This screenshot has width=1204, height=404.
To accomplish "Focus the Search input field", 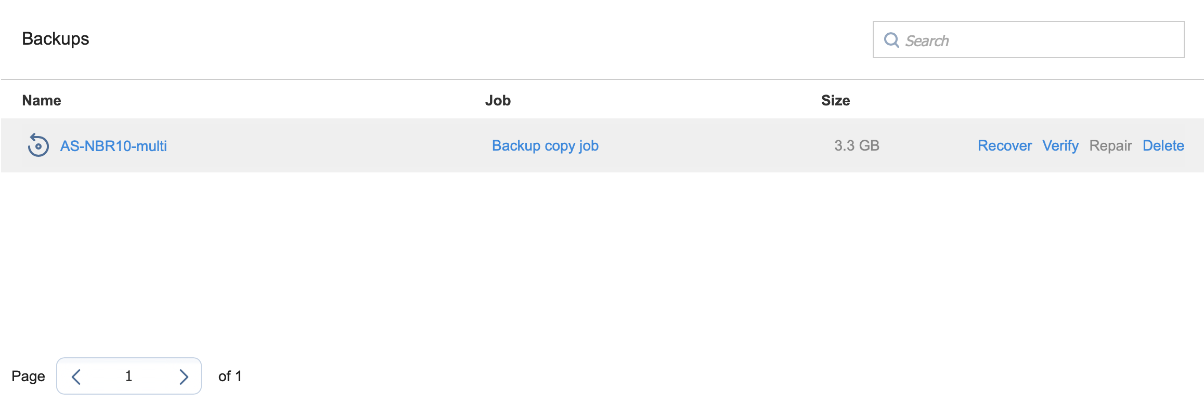I will tap(1040, 40).
